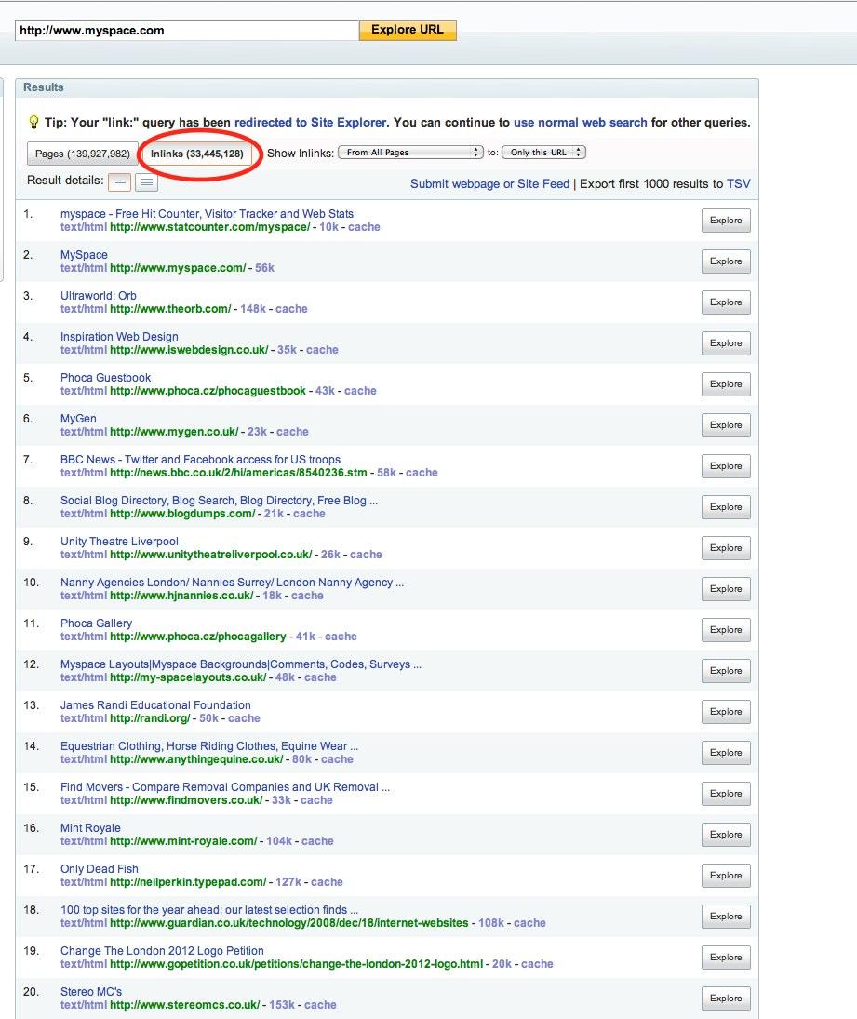Explore the Inspiration Web Design result
The image size is (857, 1019).
[726, 343]
